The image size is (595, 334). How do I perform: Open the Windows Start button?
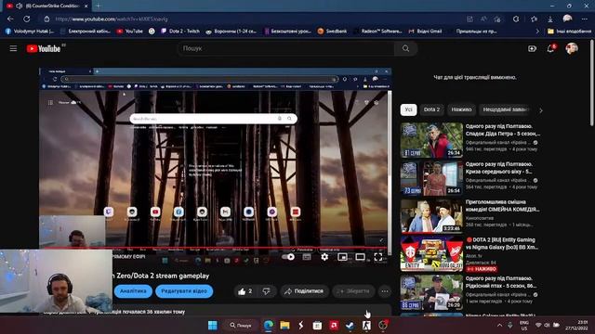213,325
